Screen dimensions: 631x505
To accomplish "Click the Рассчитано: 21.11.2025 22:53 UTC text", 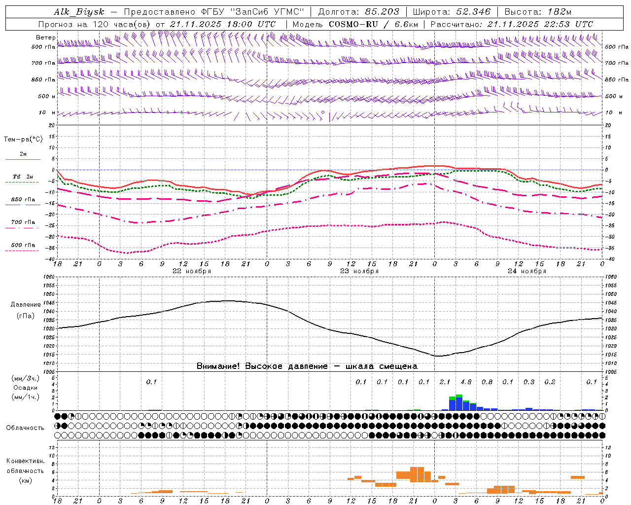I will [512, 24].
